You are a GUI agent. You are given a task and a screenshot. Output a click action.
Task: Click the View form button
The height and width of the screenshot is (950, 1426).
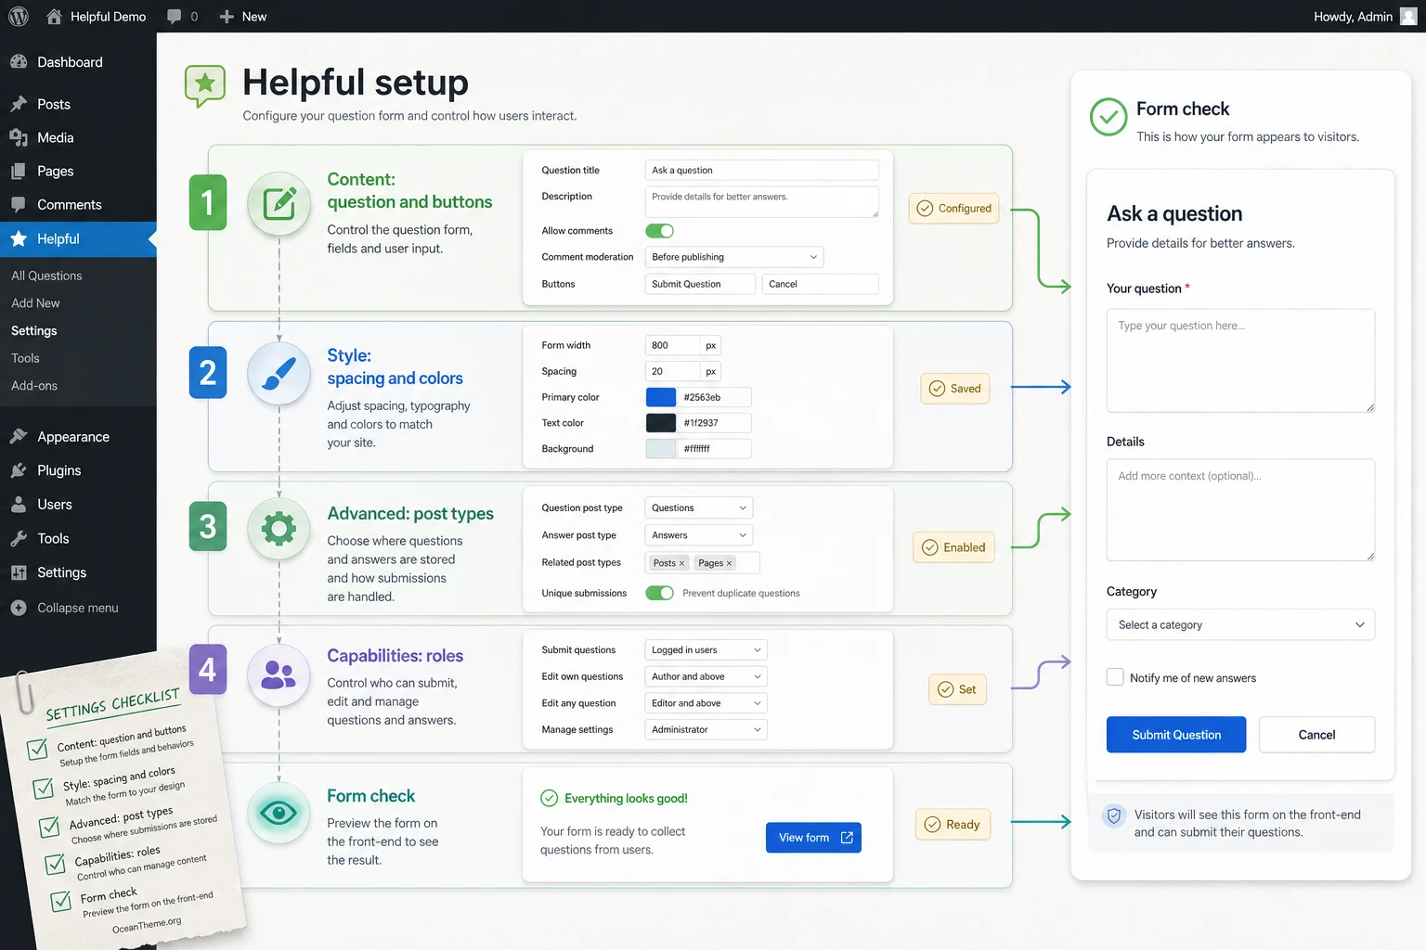(813, 838)
